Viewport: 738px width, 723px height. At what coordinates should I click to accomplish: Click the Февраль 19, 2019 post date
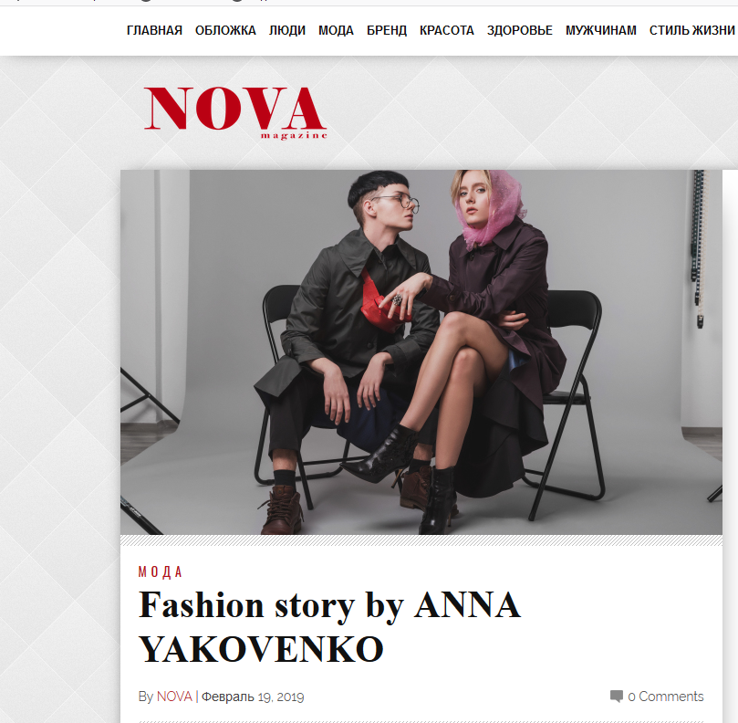coord(253,697)
